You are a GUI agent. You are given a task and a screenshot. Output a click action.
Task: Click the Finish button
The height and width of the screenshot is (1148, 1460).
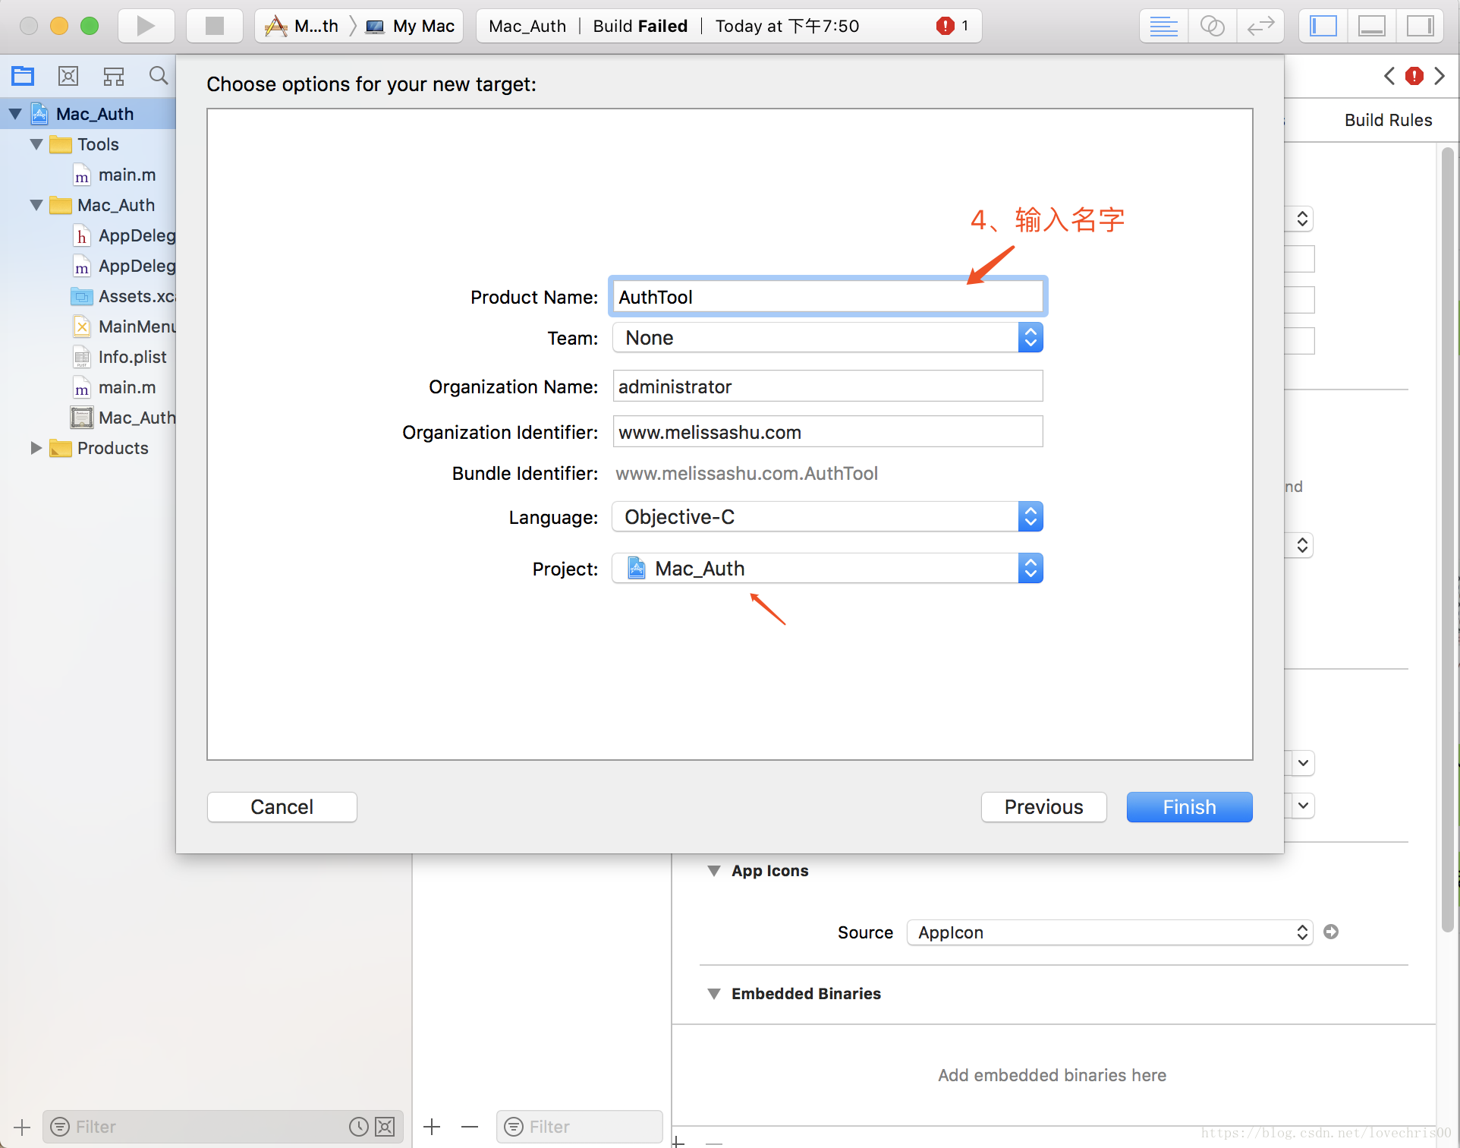1188,806
